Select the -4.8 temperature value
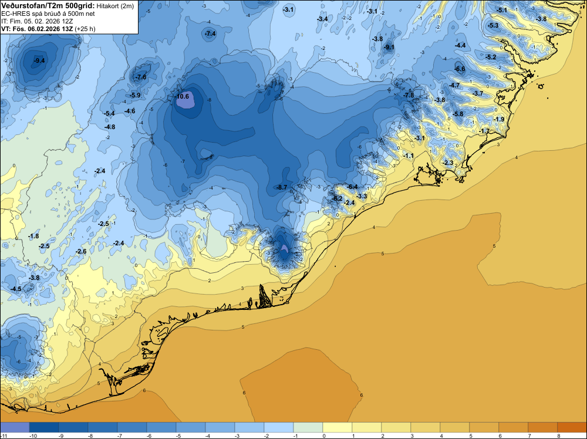 coord(110,127)
